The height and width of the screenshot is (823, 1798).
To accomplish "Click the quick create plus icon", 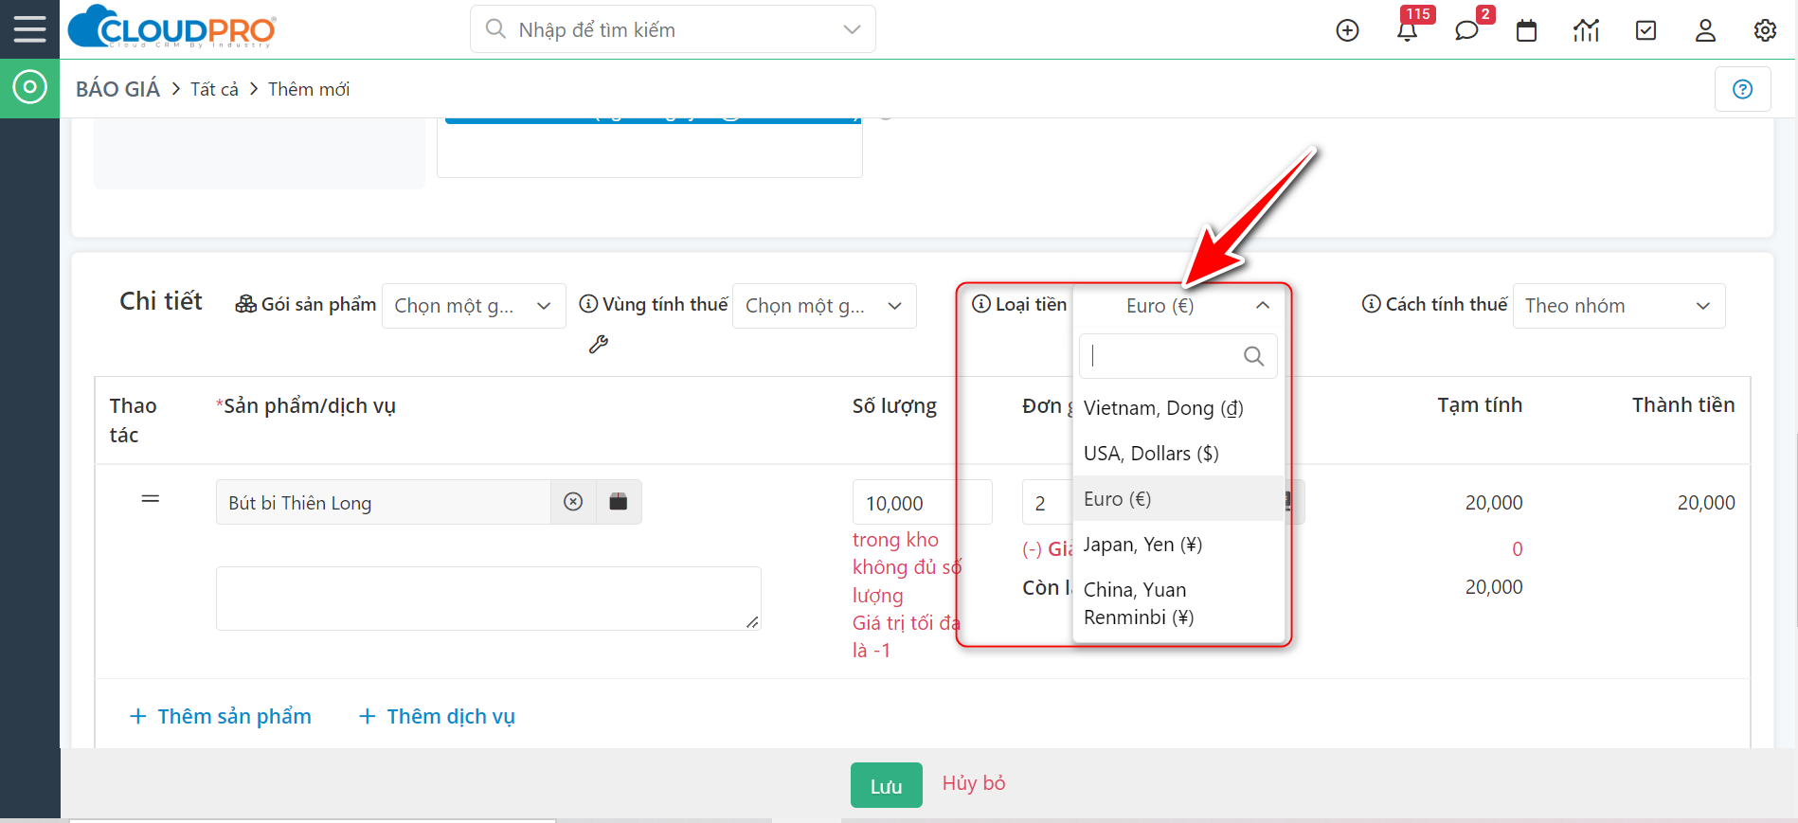I will [1347, 30].
